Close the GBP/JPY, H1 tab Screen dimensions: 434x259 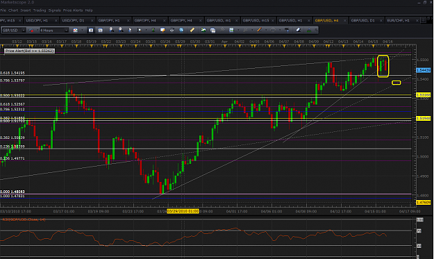128,20
